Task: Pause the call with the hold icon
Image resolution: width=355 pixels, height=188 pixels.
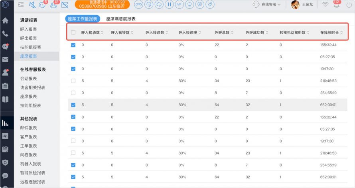Action: pyautogui.click(x=169, y=4)
